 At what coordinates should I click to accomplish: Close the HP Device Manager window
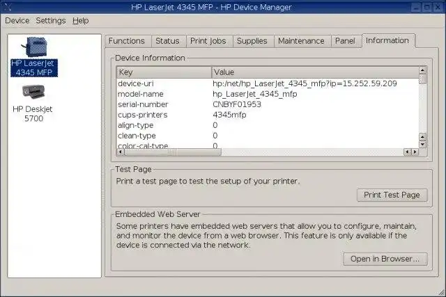[x=438, y=7]
